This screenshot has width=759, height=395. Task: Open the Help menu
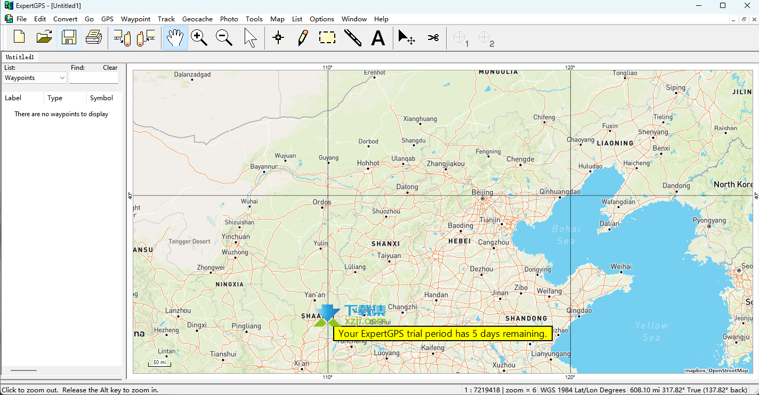coord(381,19)
